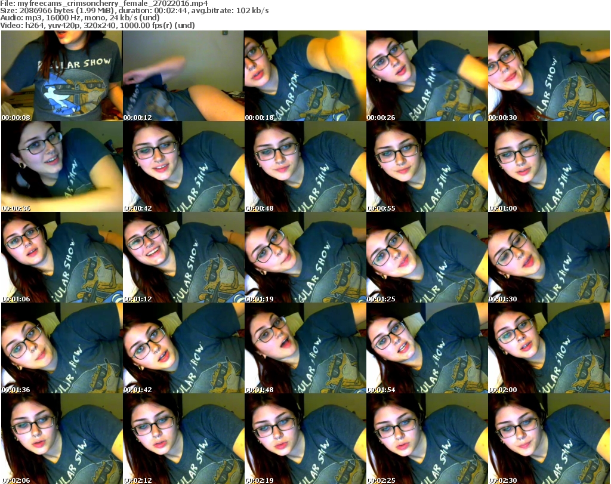Choose the 00:01:54 thumbnail
This screenshot has width=611, height=484.
tap(427, 348)
